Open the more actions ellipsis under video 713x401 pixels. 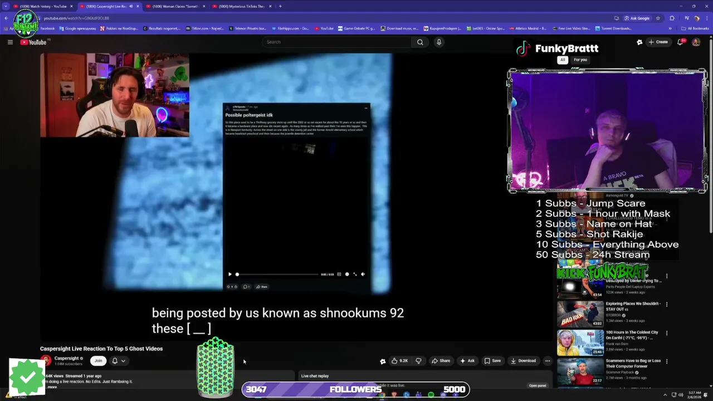coord(548,360)
